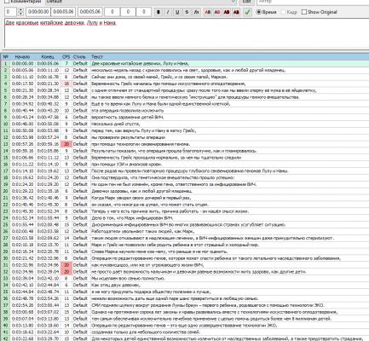This screenshot has width=369, height=341.
Task: Select the Кадр radio button
Action: 289,12
